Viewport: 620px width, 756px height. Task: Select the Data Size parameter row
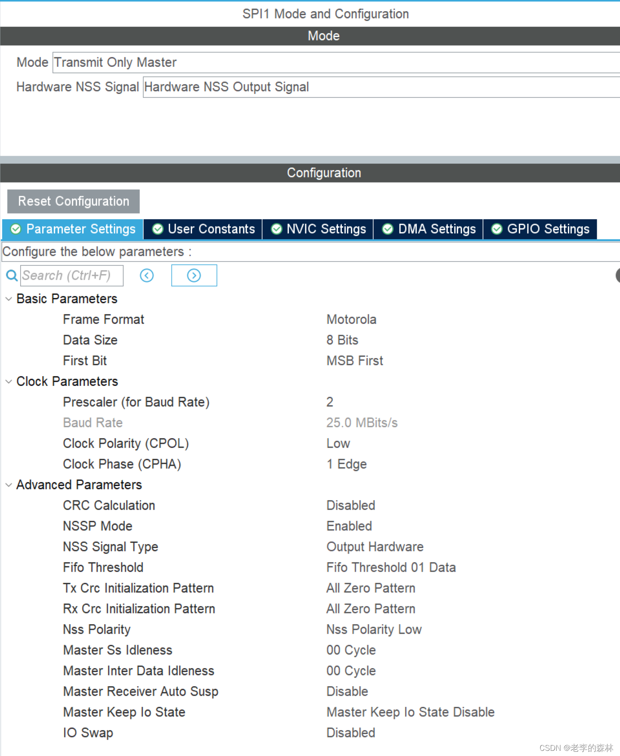(90, 340)
